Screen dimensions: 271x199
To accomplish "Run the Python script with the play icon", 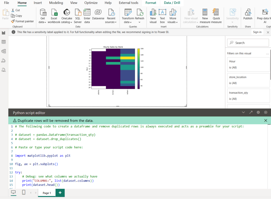I will pos(265,112).
